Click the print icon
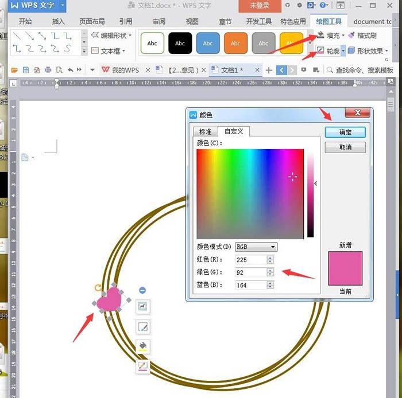 pos(48,69)
